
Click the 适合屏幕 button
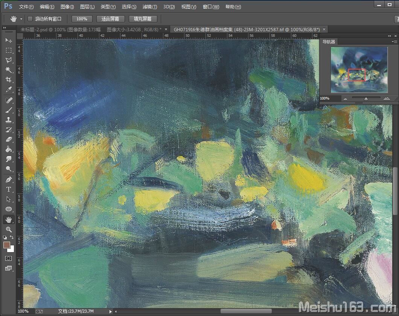coord(110,19)
